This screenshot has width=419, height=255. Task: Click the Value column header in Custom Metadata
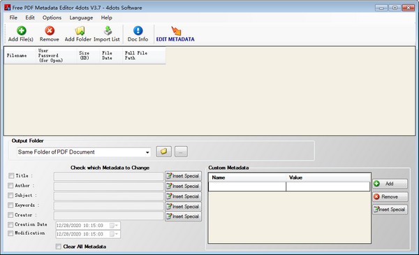pos(328,177)
